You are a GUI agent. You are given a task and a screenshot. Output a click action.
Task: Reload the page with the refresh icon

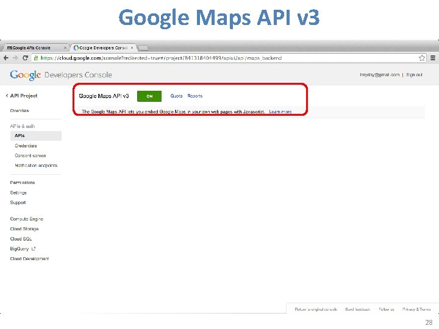tap(25, 58)
